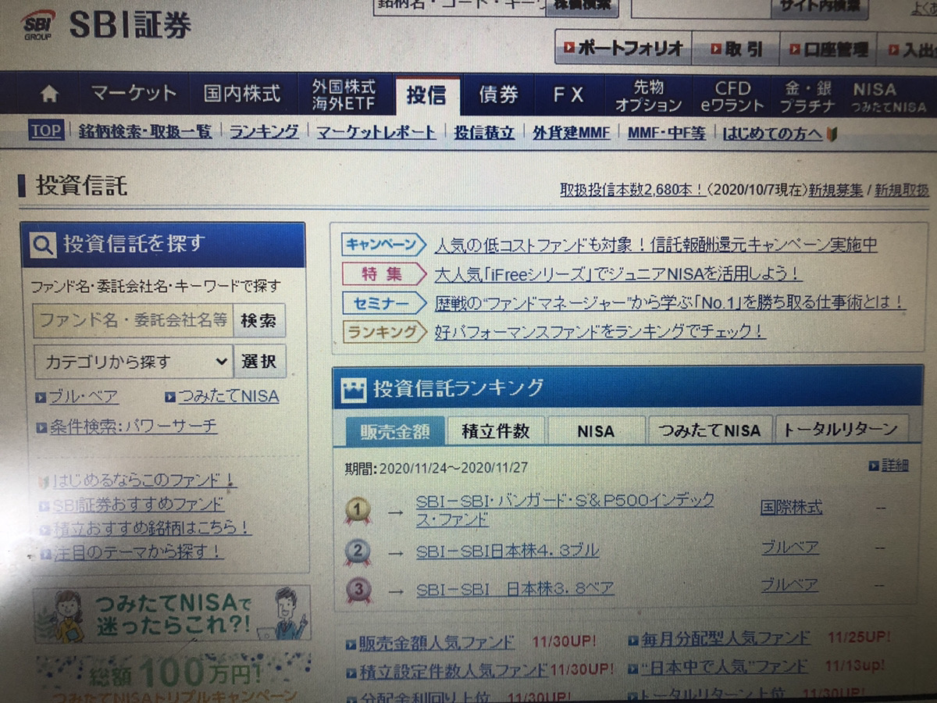Open 好パフォーマンスファンド ranking link
Screen dimensions: 937x703
click(x=600, y=332)
